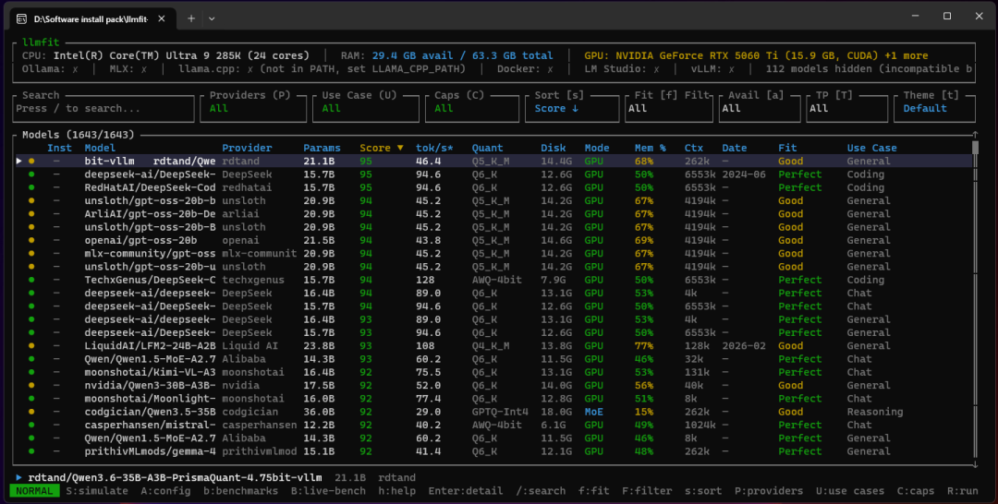Focus the Search input field

click(x=103, y=109)
